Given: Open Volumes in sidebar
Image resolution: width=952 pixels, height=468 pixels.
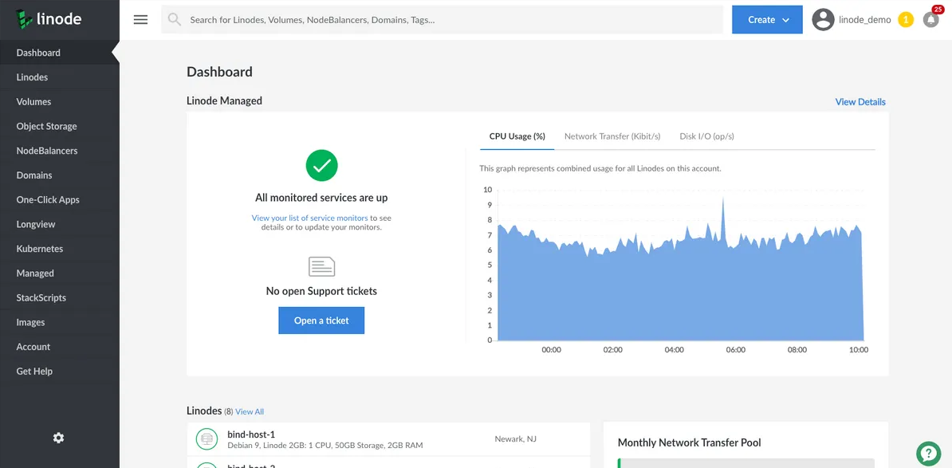Looking at the screenshot, I should click(x=60, y=102).
